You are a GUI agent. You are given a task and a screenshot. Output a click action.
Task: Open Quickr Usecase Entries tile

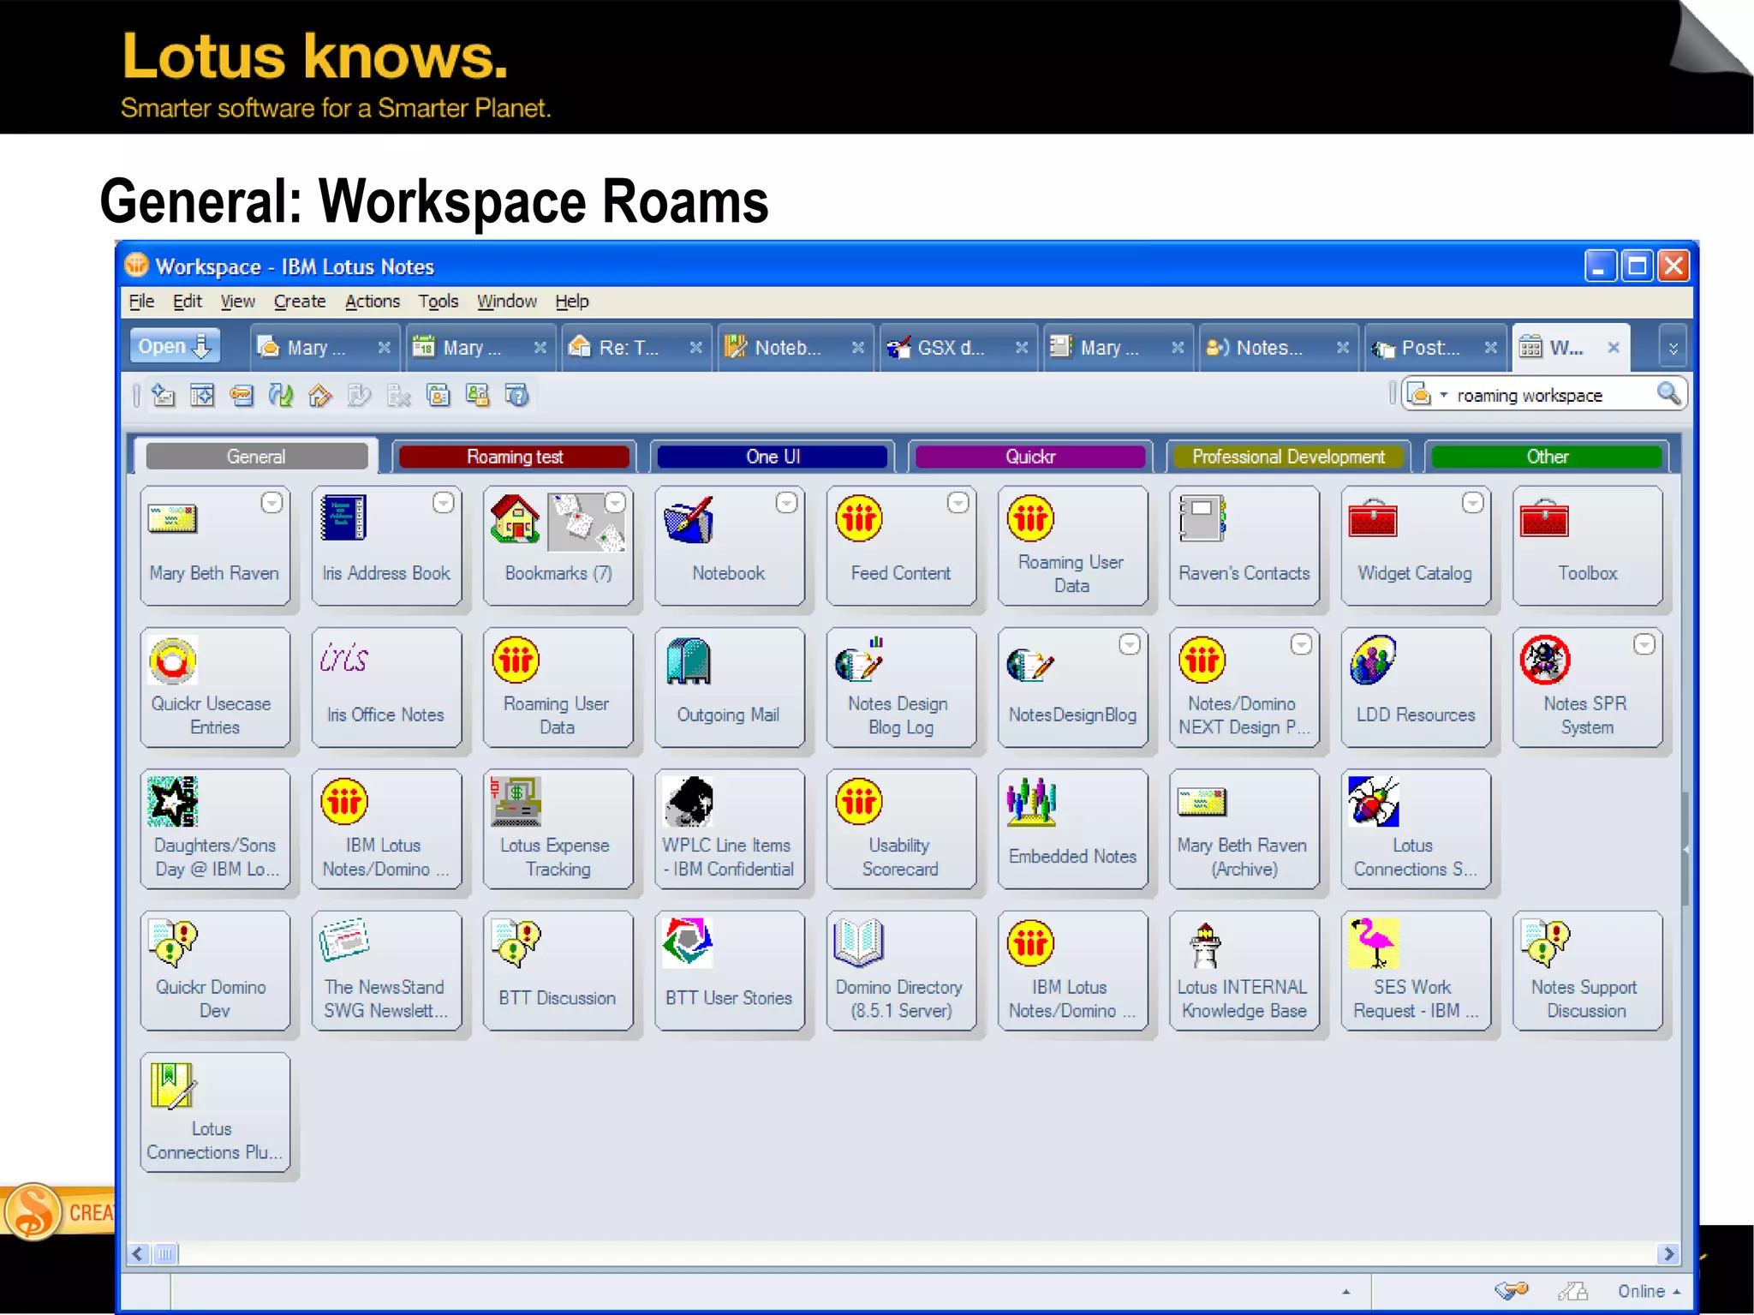pos(215,687)
